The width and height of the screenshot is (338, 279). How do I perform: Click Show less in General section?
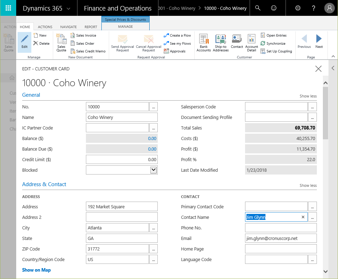pos(308,96)
